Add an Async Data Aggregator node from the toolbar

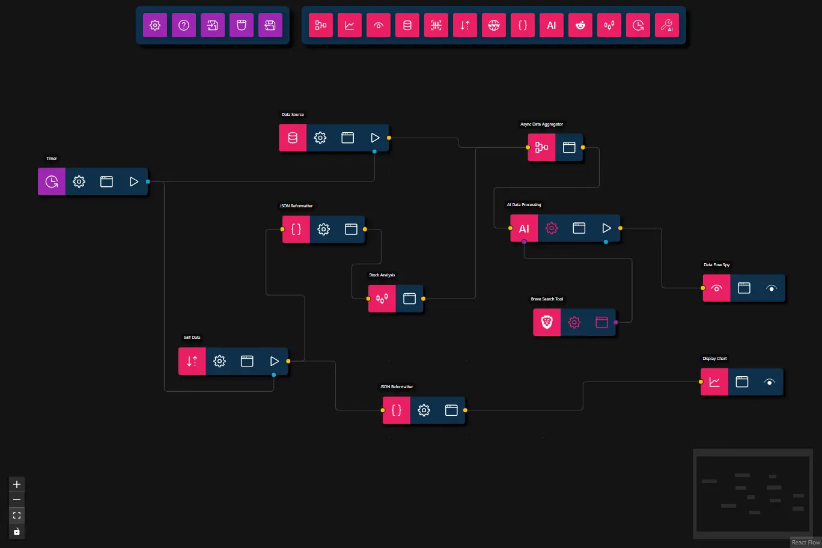point(320,25)
